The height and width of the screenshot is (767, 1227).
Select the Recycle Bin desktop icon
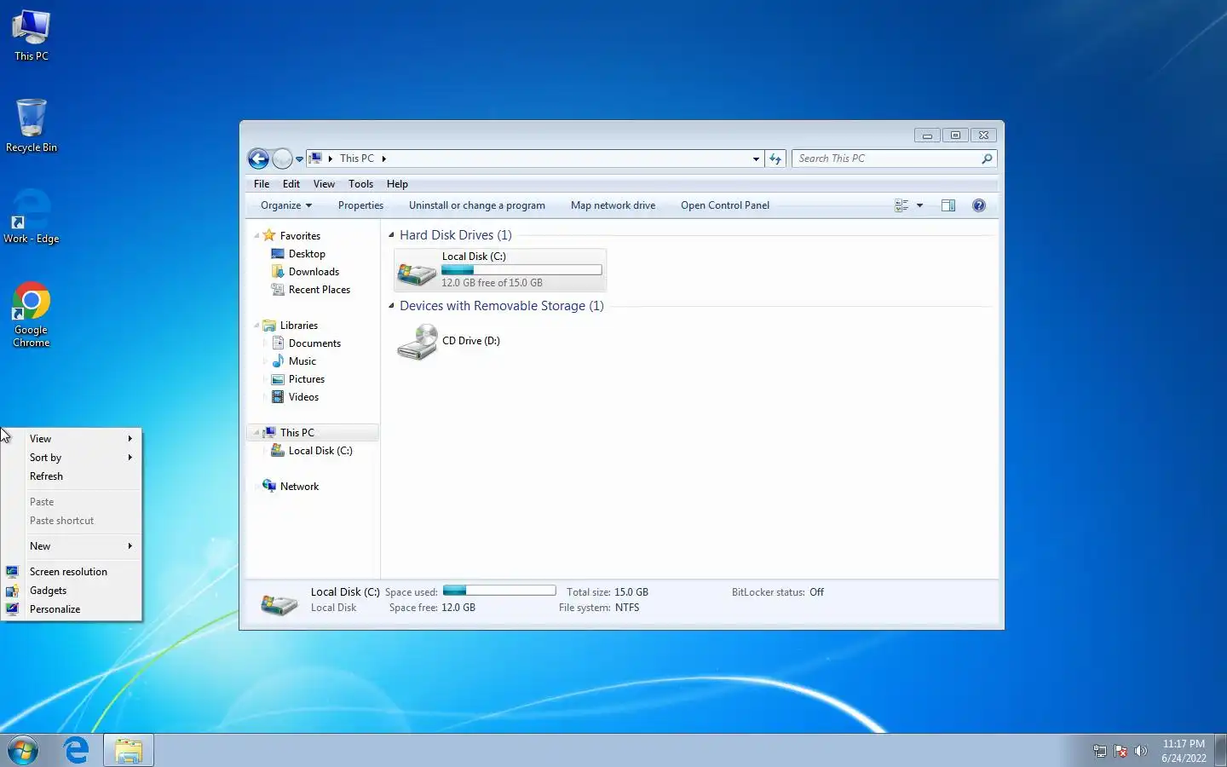(x=32, y=125)
